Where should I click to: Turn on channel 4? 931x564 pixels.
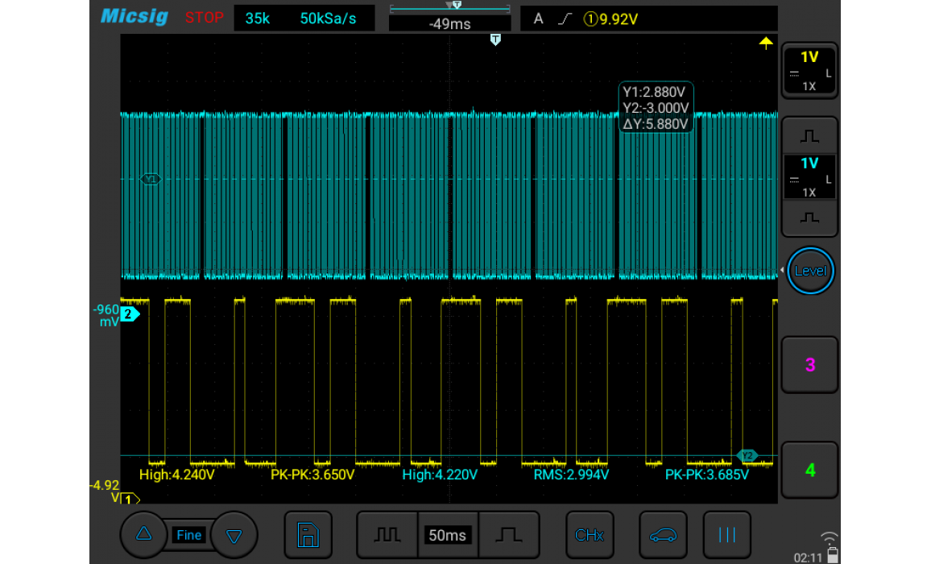(x=809, y=470)
